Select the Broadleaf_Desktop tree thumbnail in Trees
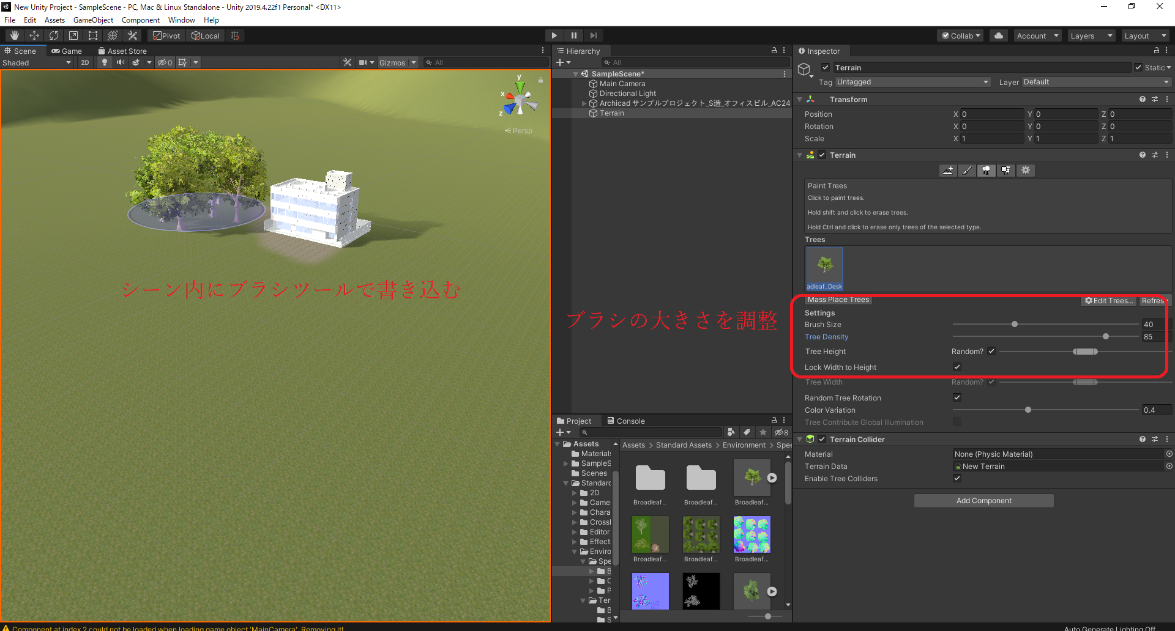This screenshot has width=1175, height=631. [824, 268]
